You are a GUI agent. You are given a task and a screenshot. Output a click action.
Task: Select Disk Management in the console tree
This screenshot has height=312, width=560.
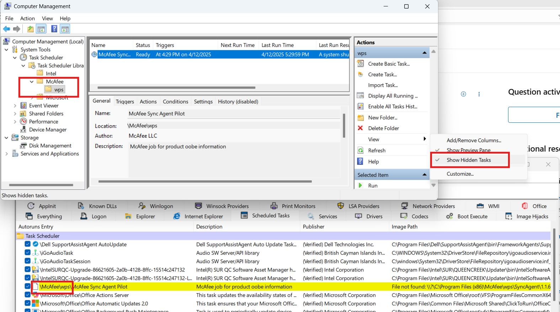click(50, 146)
